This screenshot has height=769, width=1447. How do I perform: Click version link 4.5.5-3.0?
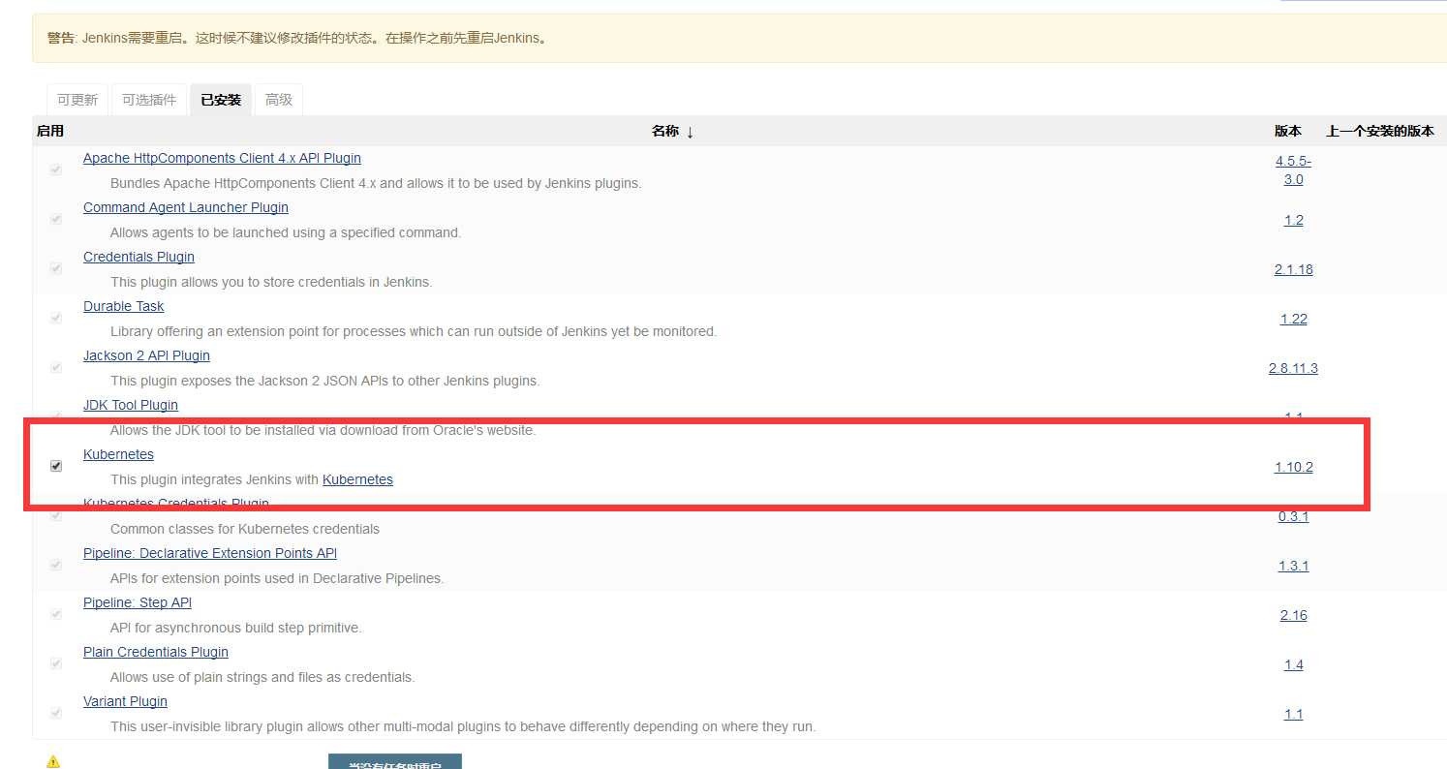[x=1293, y=170]
